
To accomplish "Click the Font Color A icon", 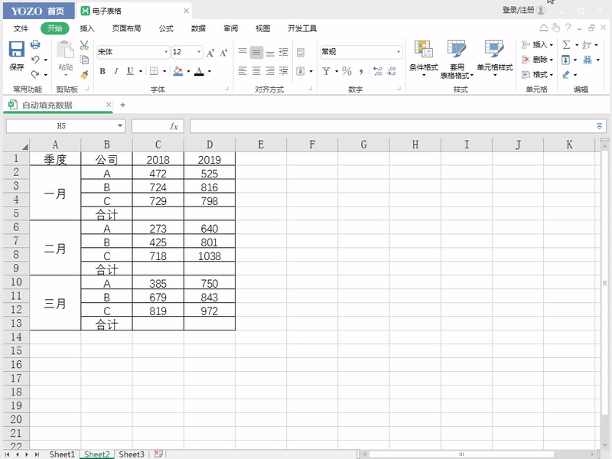I will pos(199,71).
